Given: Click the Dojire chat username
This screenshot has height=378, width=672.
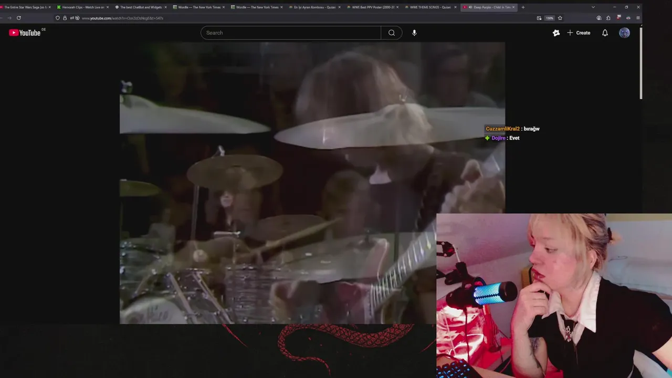Looking at the screenshot, I should point(499,138).
